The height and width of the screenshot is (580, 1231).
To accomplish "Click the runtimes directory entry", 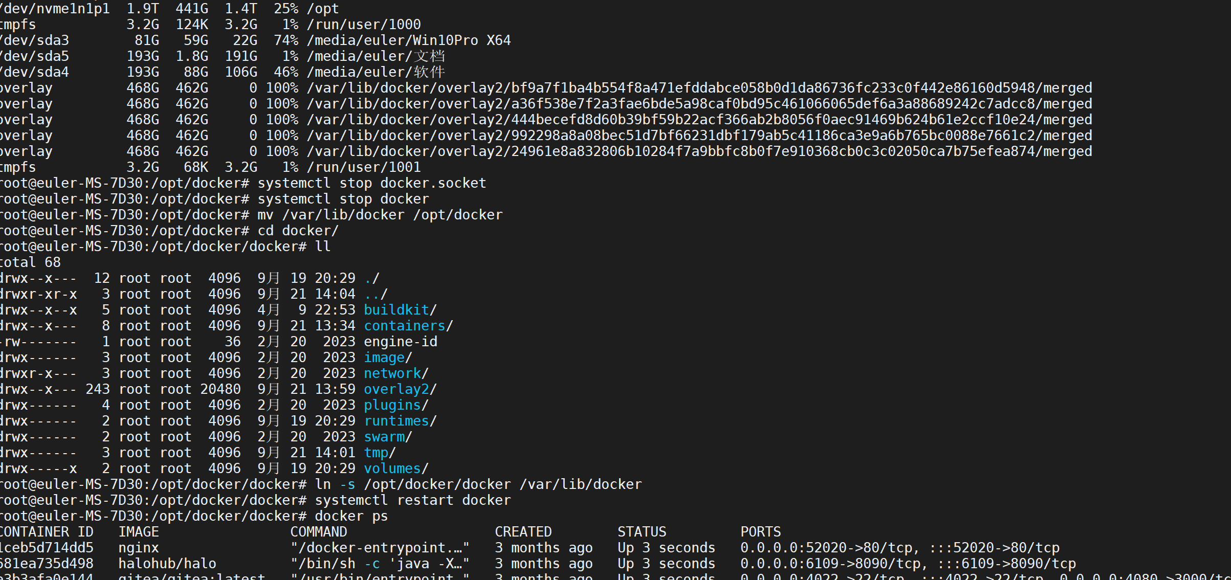I will click(397, 421).
